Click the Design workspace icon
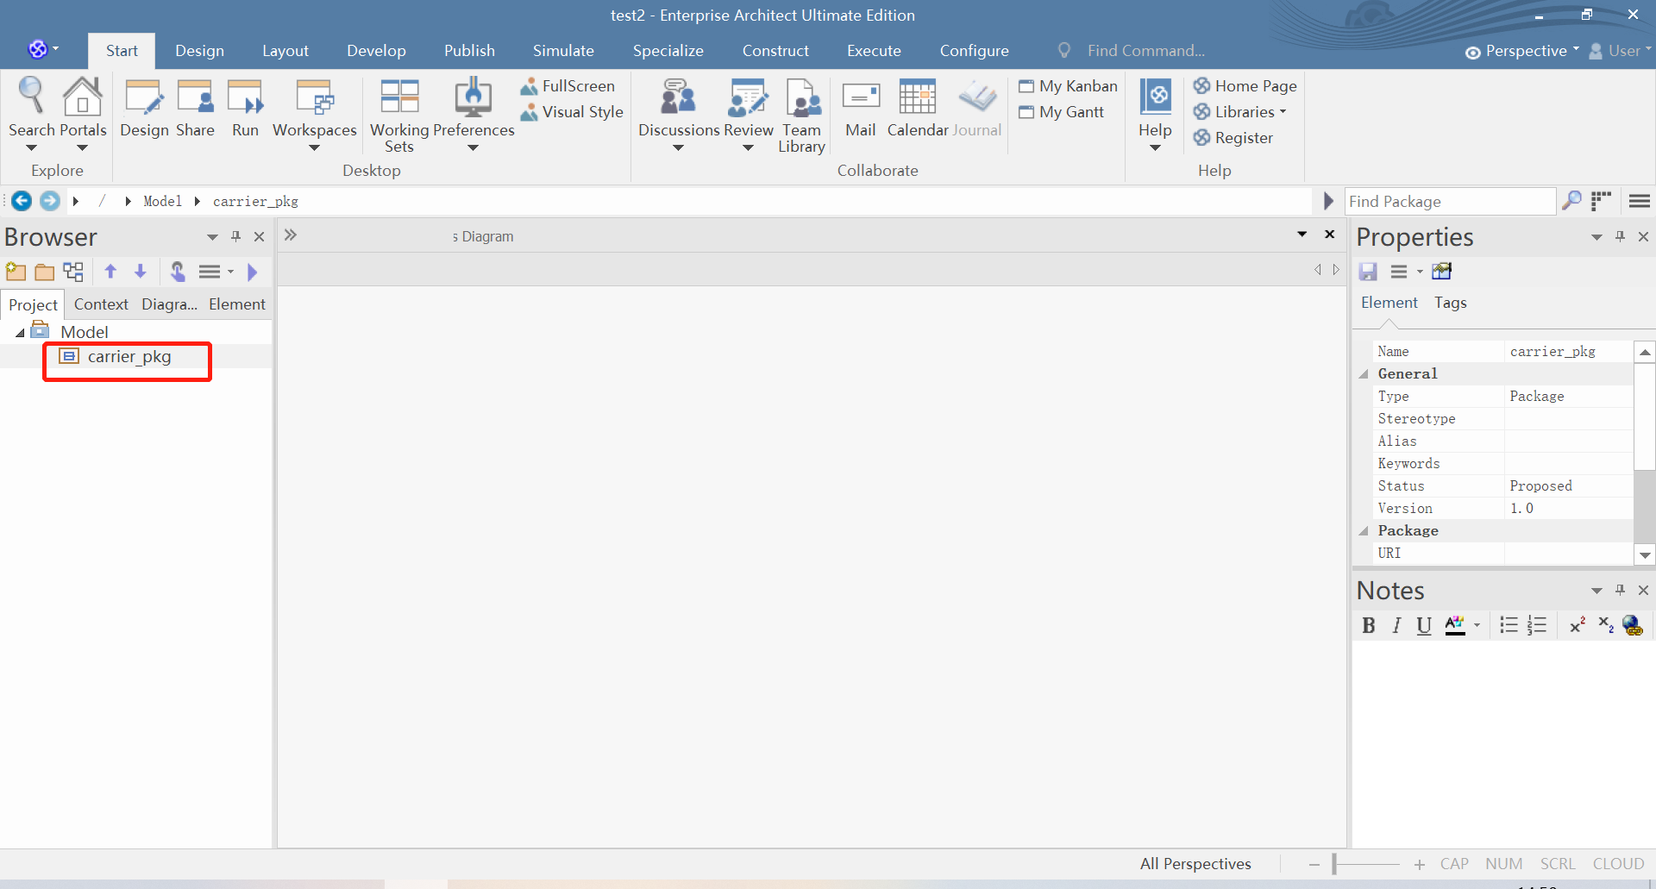Screen dimensions: 1656x889 click(x=144, y=97)
